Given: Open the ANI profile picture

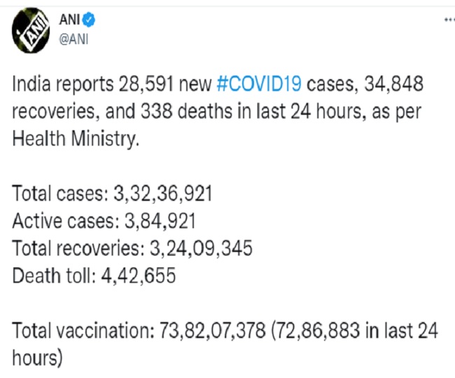Looking at the screenshot, I should click(31, 31).
